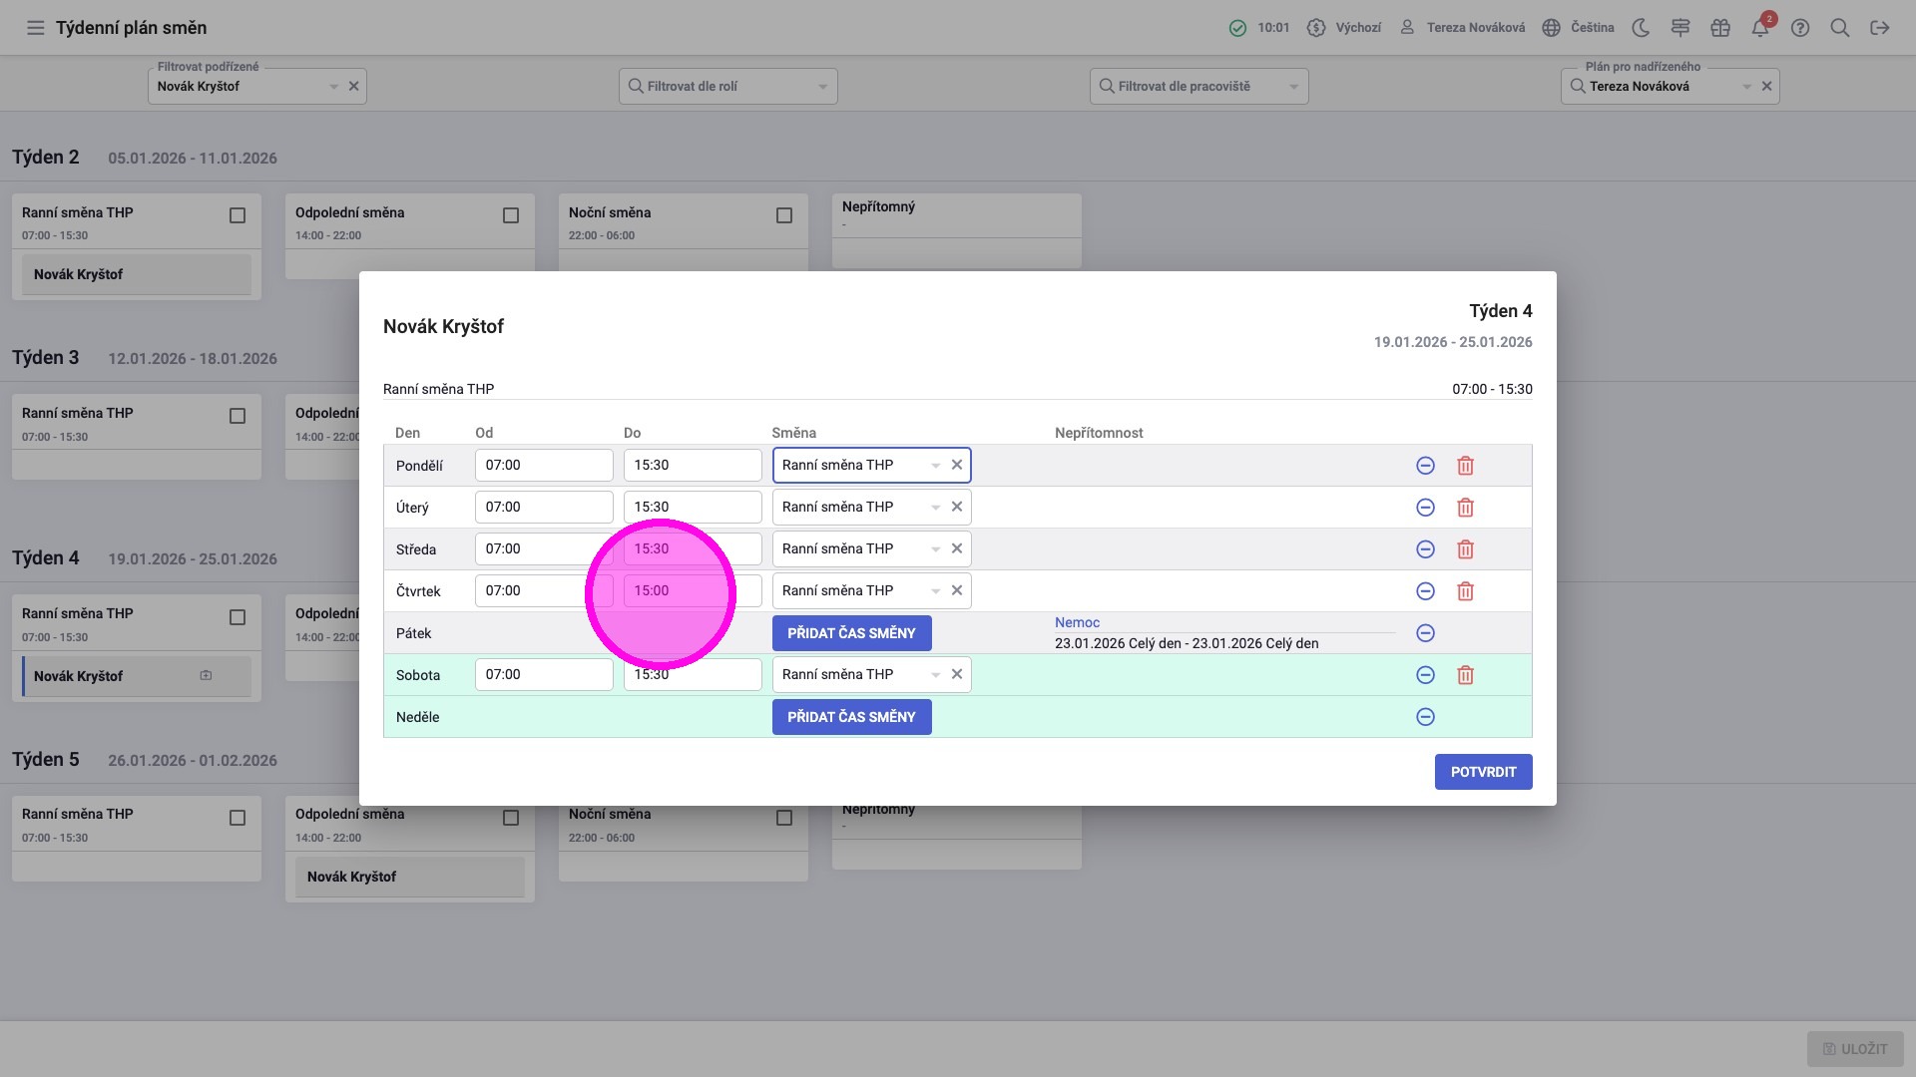
Task: Click the logout icon in the top bar
Action: [x=1880, y=28]
